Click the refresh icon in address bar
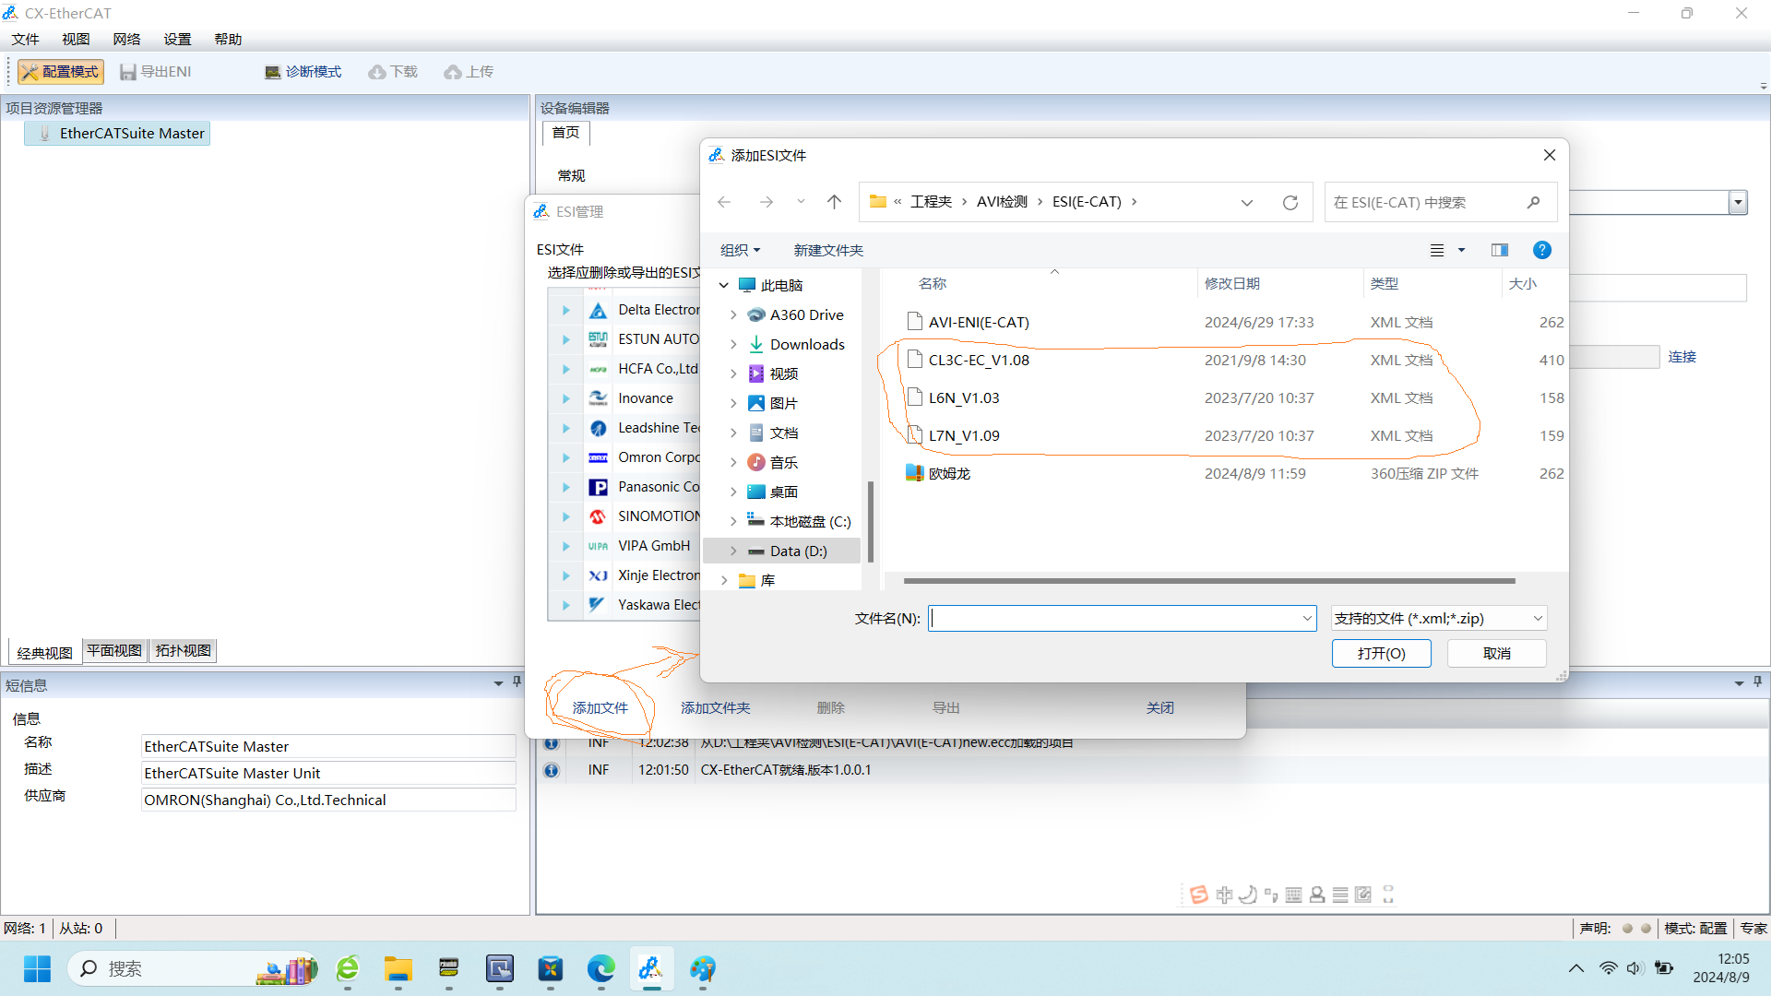This screenshot has width=1771, height=996. click(1290, 203)
